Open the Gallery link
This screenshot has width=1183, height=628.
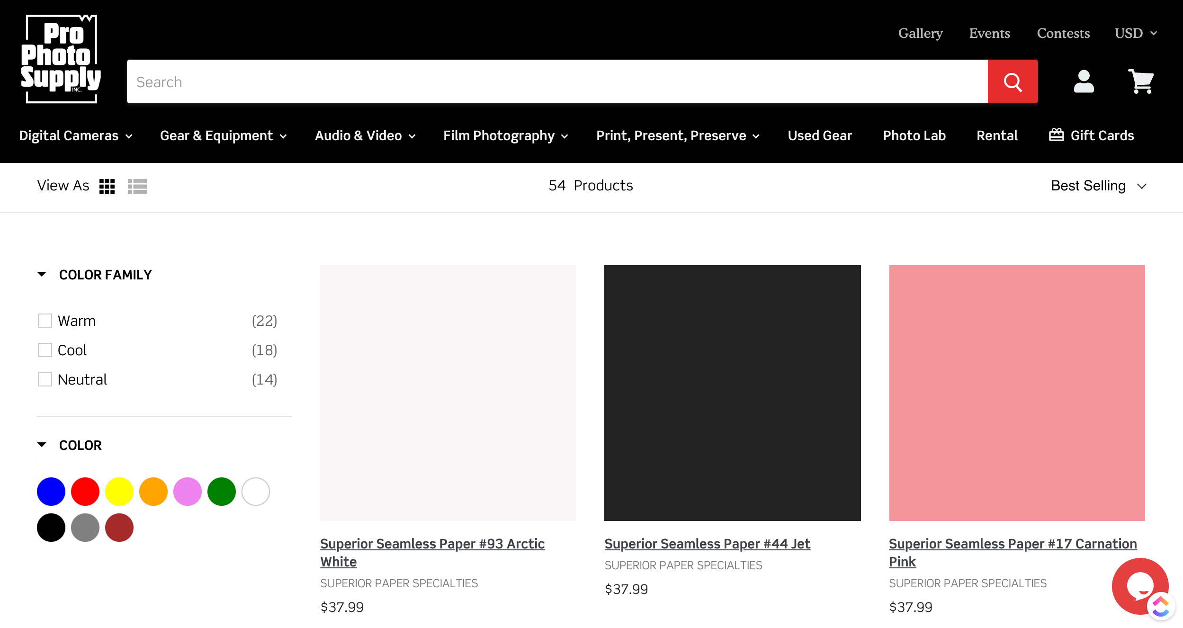tap(920, 33)
